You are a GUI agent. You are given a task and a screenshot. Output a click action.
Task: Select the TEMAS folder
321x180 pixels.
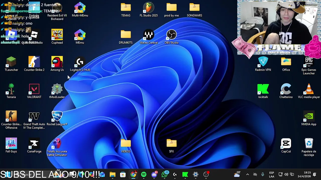pos(126,10)
